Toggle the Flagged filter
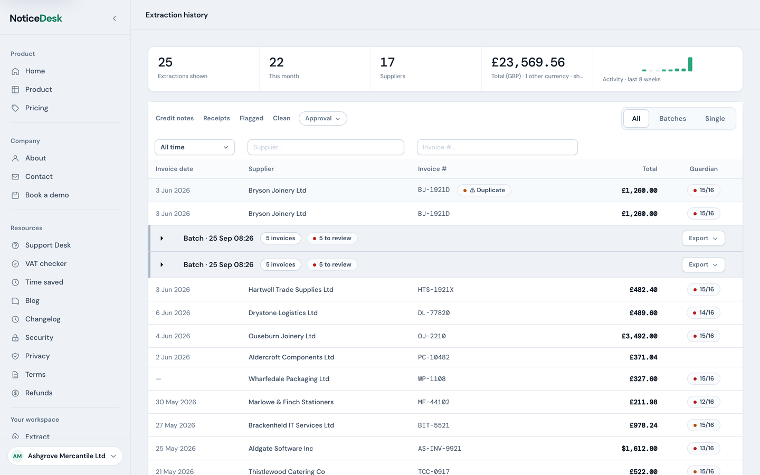Screen dimensions: 760x475 point(251,118)
